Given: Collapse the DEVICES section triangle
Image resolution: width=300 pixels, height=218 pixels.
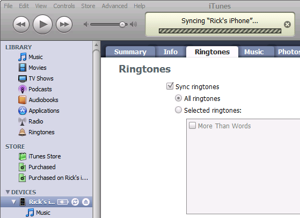Looking at the screenshot, I should point(8,192).
